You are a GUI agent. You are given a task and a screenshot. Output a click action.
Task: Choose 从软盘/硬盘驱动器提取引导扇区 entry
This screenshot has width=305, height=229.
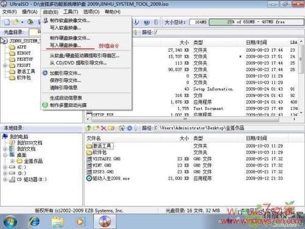[x=87, y=56]
